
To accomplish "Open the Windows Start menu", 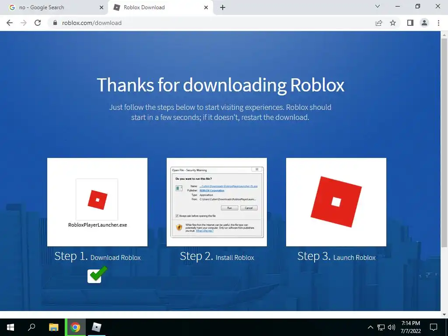I will [x=10, y=327].
